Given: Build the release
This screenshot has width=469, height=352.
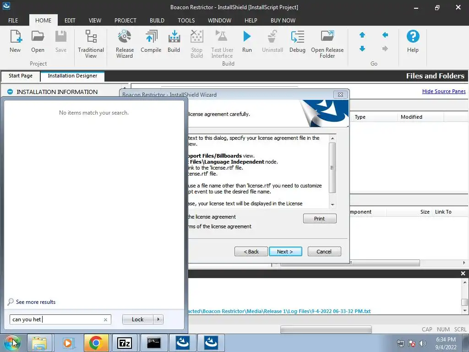Looking at the screenshot, I should (174, 41).
